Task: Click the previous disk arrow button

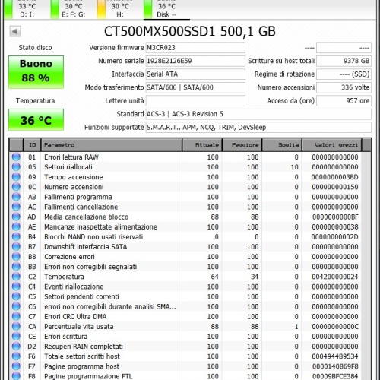Action: pos(15,32)
